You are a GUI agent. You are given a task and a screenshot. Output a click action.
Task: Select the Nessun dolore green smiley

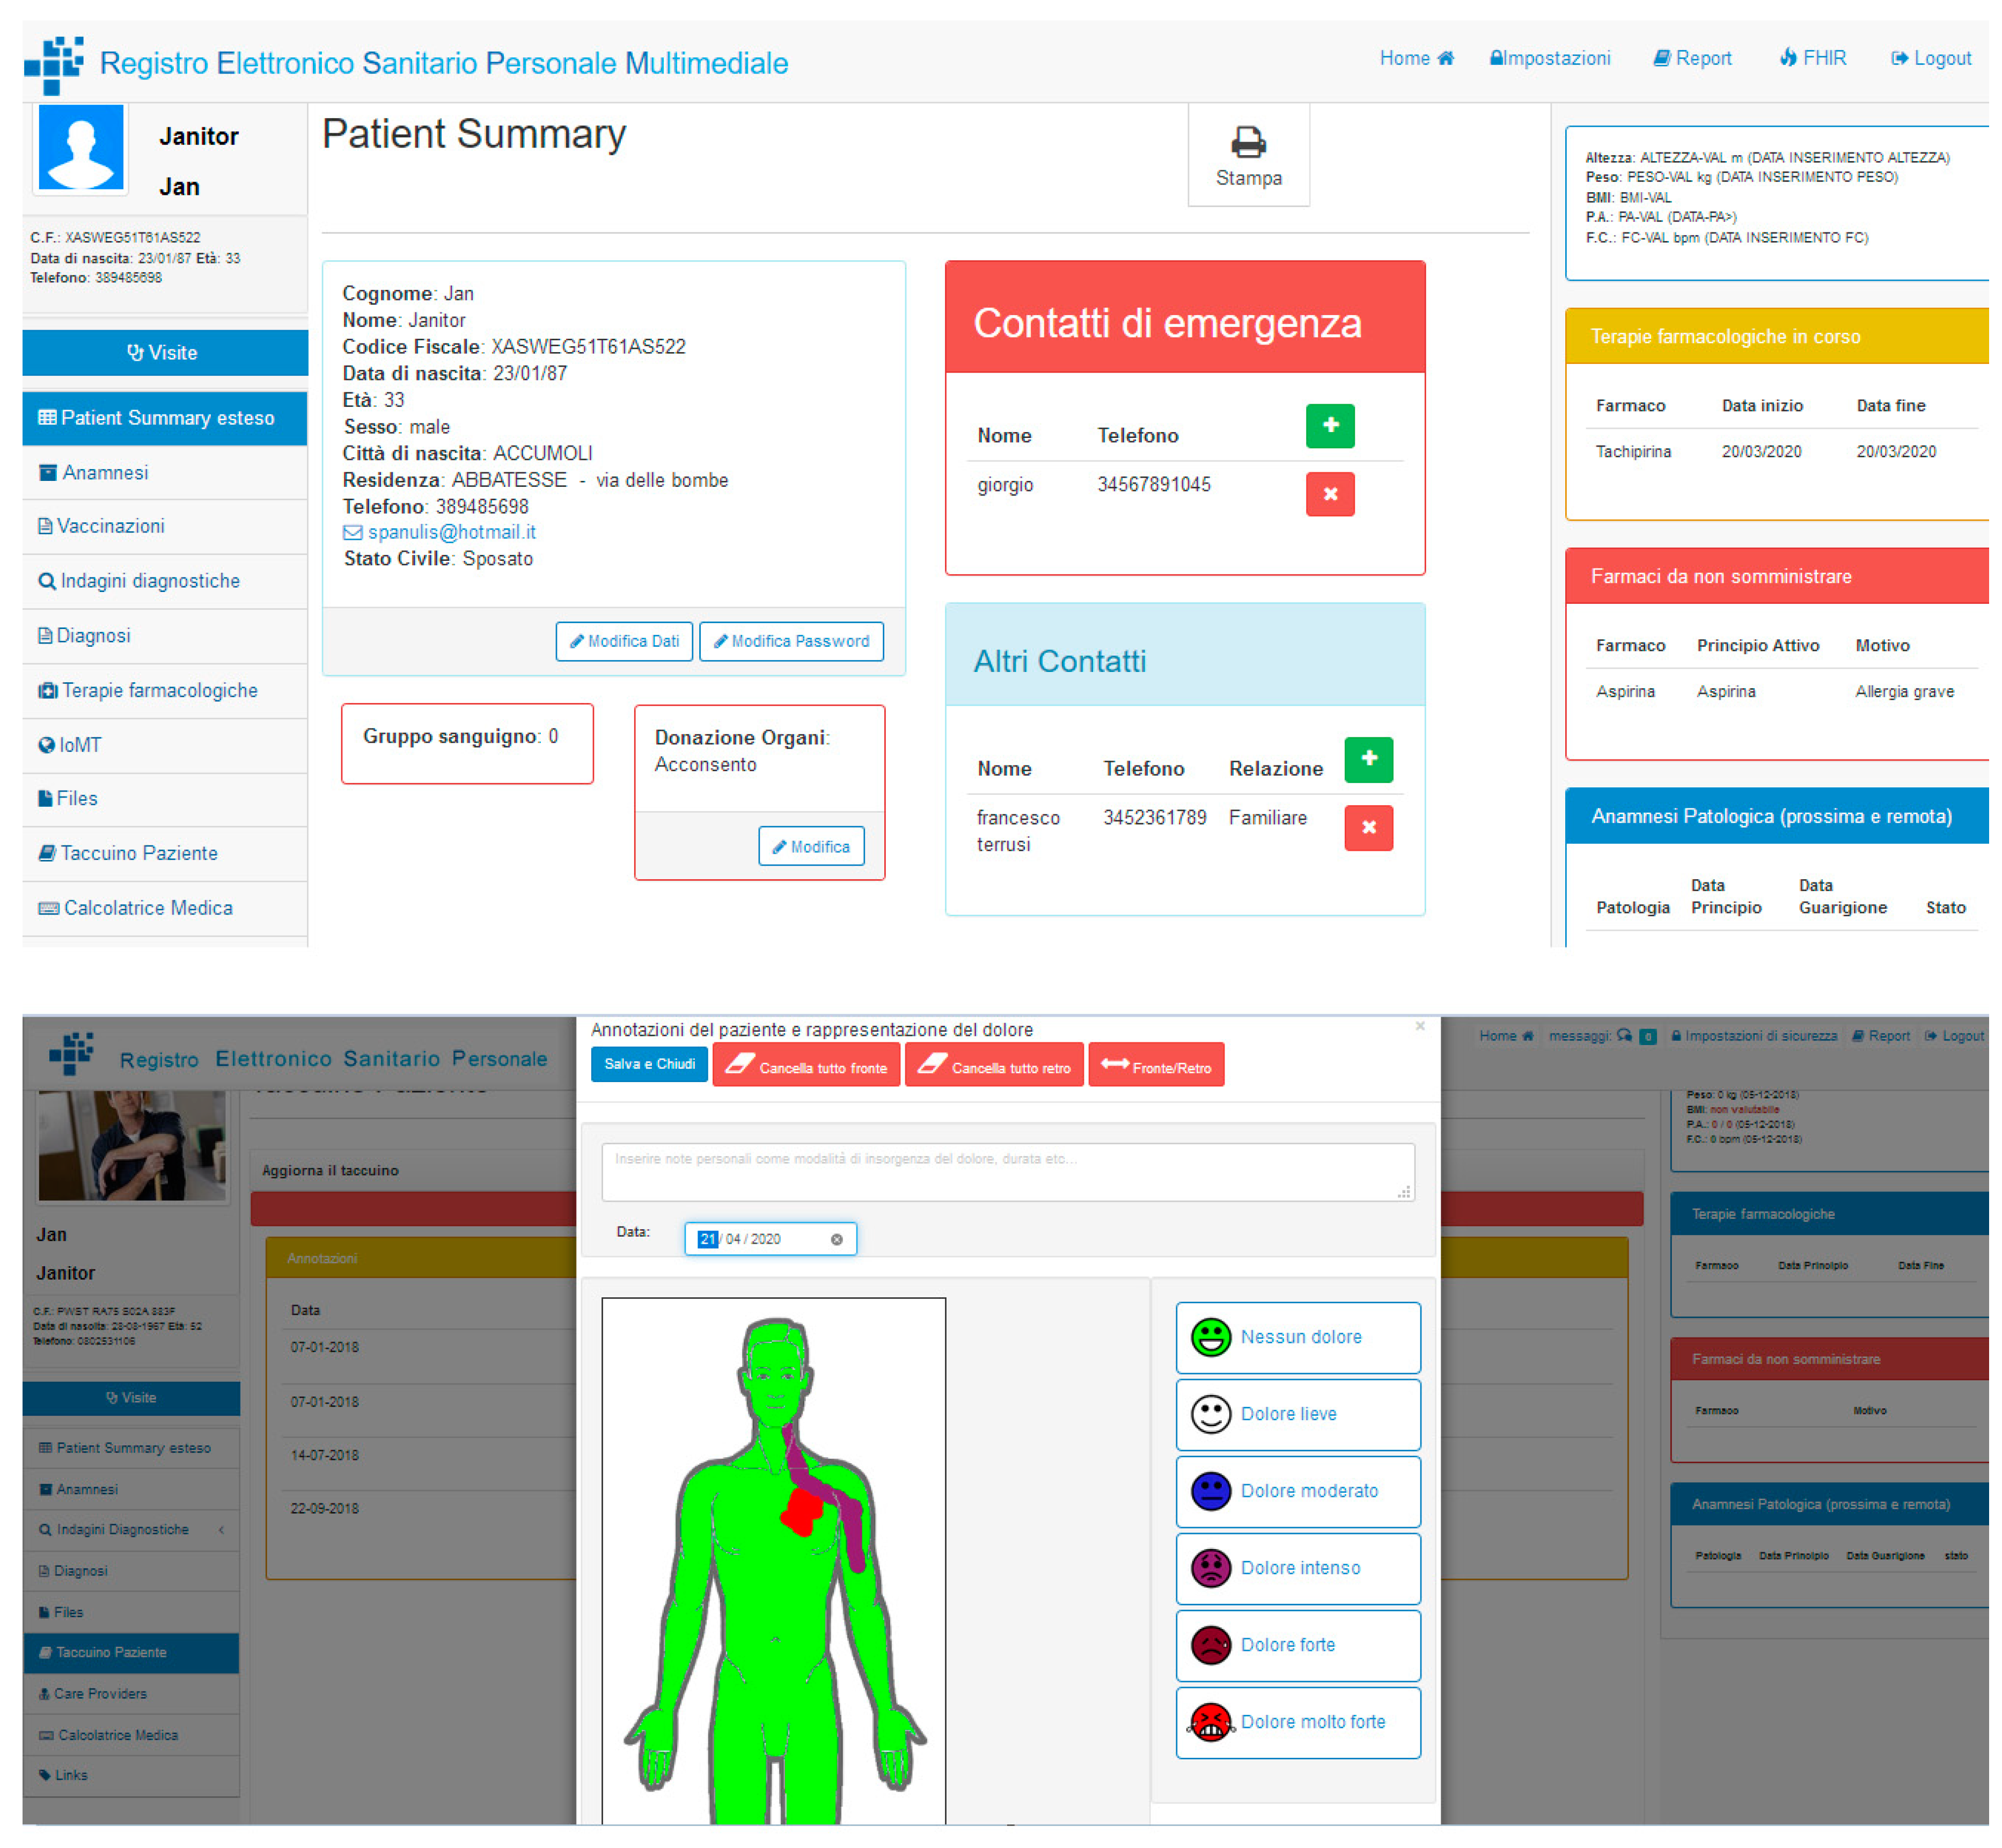tap(1211, 1337)
